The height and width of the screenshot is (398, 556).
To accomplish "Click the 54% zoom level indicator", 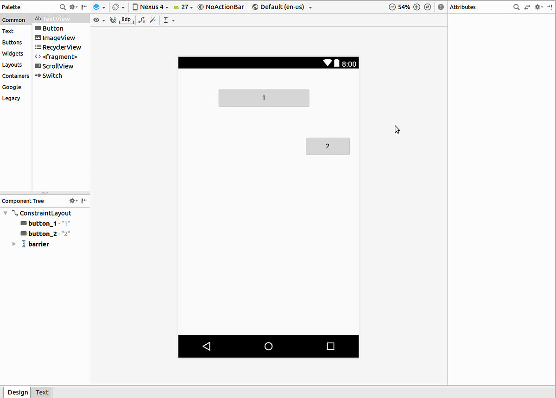I will [403, 7].
